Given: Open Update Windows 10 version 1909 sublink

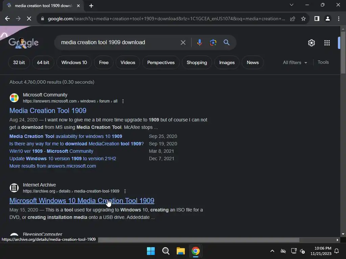Looking at the screenshot, I should pyautogui.click(x=63, y=159).
